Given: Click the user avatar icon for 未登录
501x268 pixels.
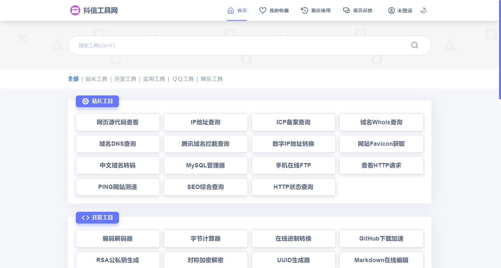Looking at the screenshot, I should [391, 10].
